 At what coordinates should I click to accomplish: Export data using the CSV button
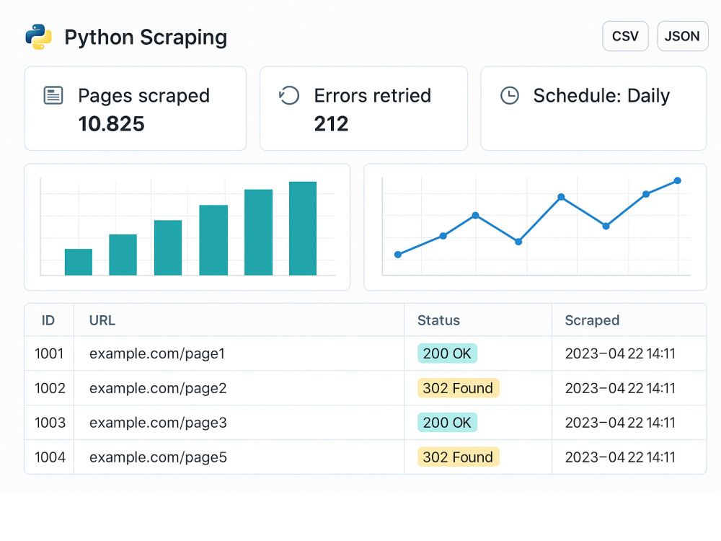[x=624, y=36]
